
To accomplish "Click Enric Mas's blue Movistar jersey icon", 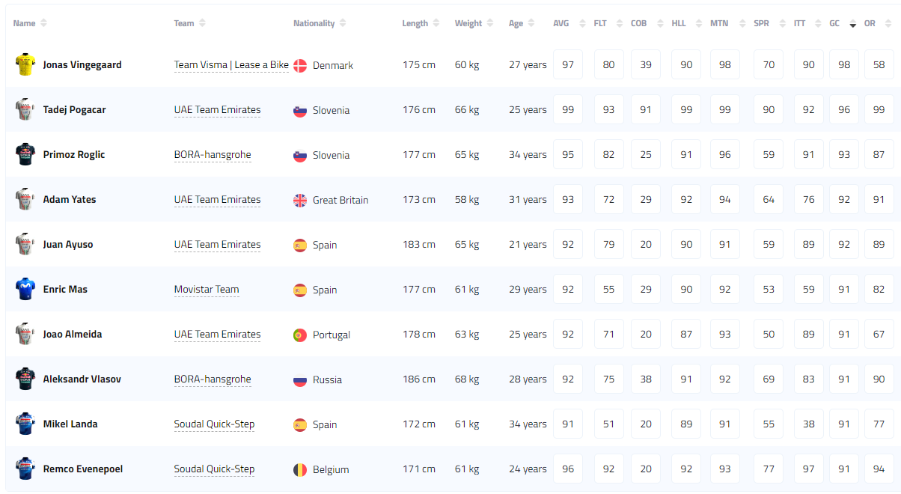I will (x=25, y=289).
